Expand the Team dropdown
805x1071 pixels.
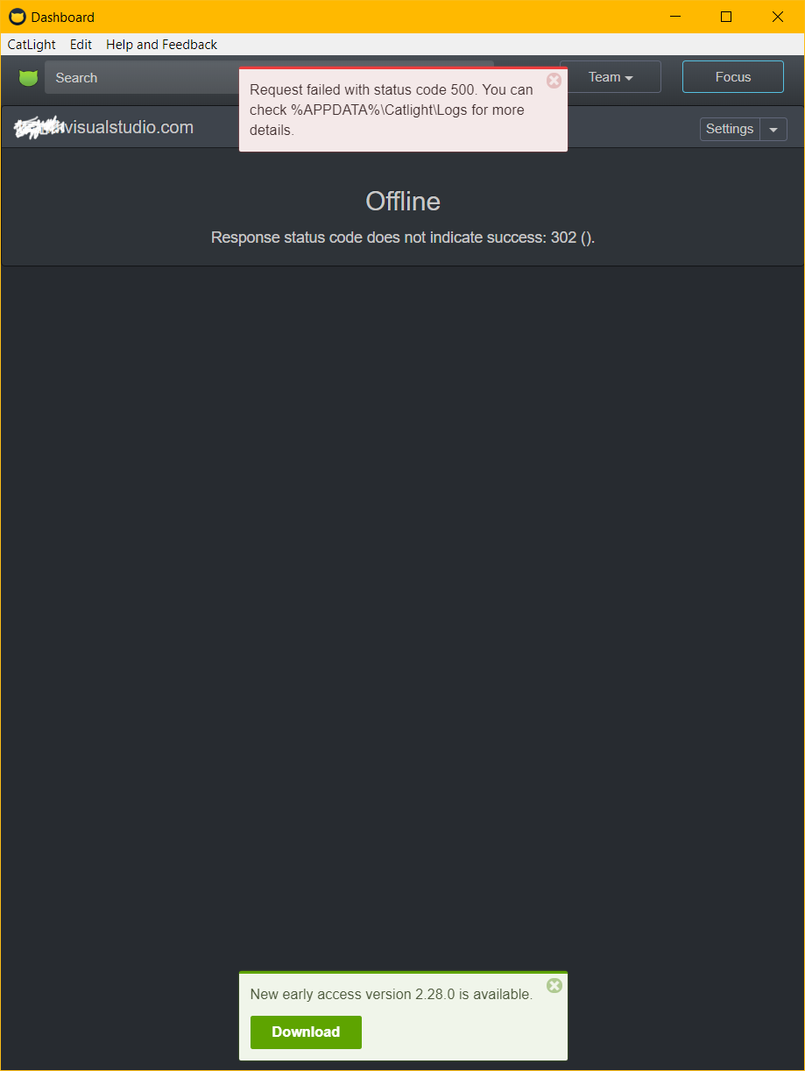click(611, 77)
